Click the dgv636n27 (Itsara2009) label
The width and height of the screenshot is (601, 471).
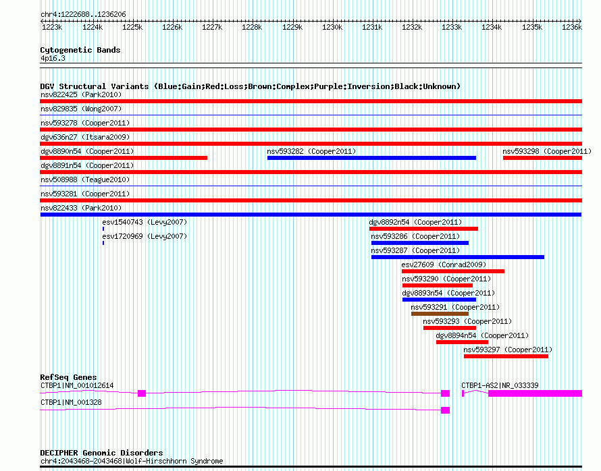coord(85,137)
